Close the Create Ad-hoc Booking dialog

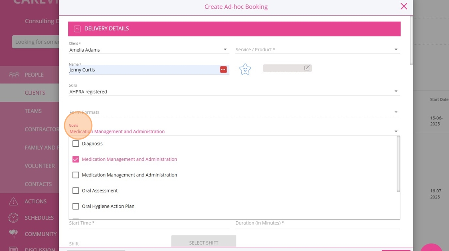coord(404,6)
